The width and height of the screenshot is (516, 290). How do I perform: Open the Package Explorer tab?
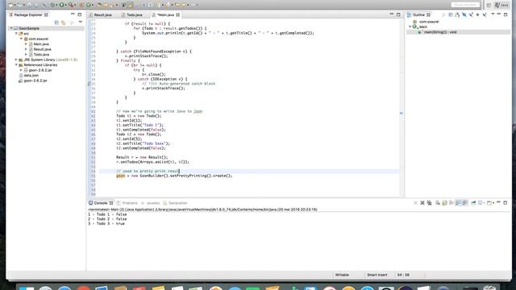28,14
